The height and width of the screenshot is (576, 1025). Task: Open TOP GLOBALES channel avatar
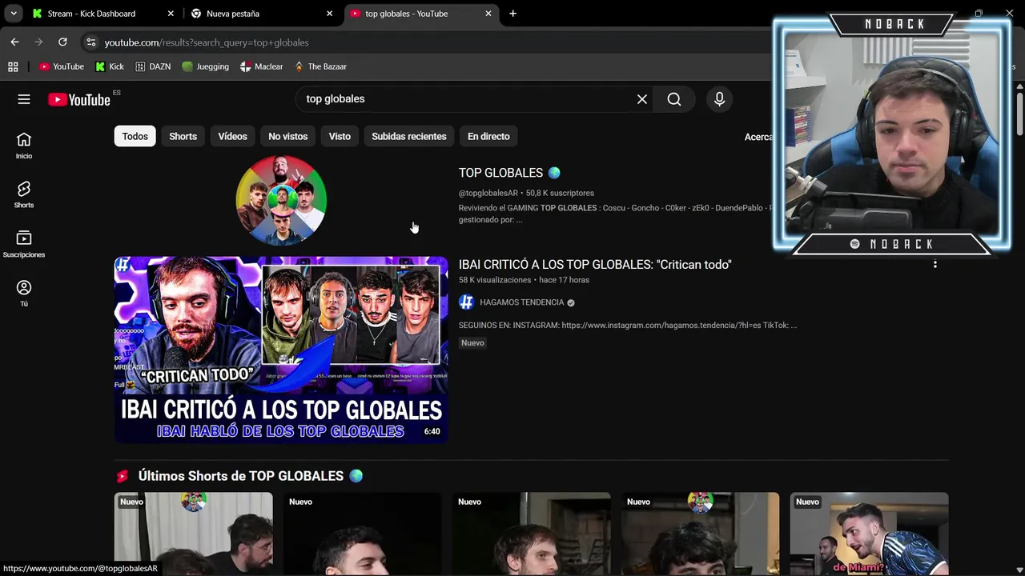click(281, 201)
